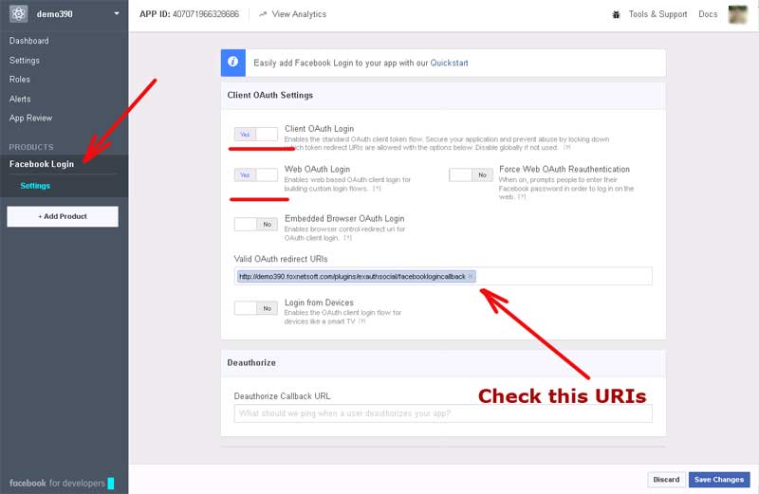Image resolution: width=759 pixels, height=494 pixels.
Task: Click the Client OAuth Settings heading
Action: [x=270, y=96]
